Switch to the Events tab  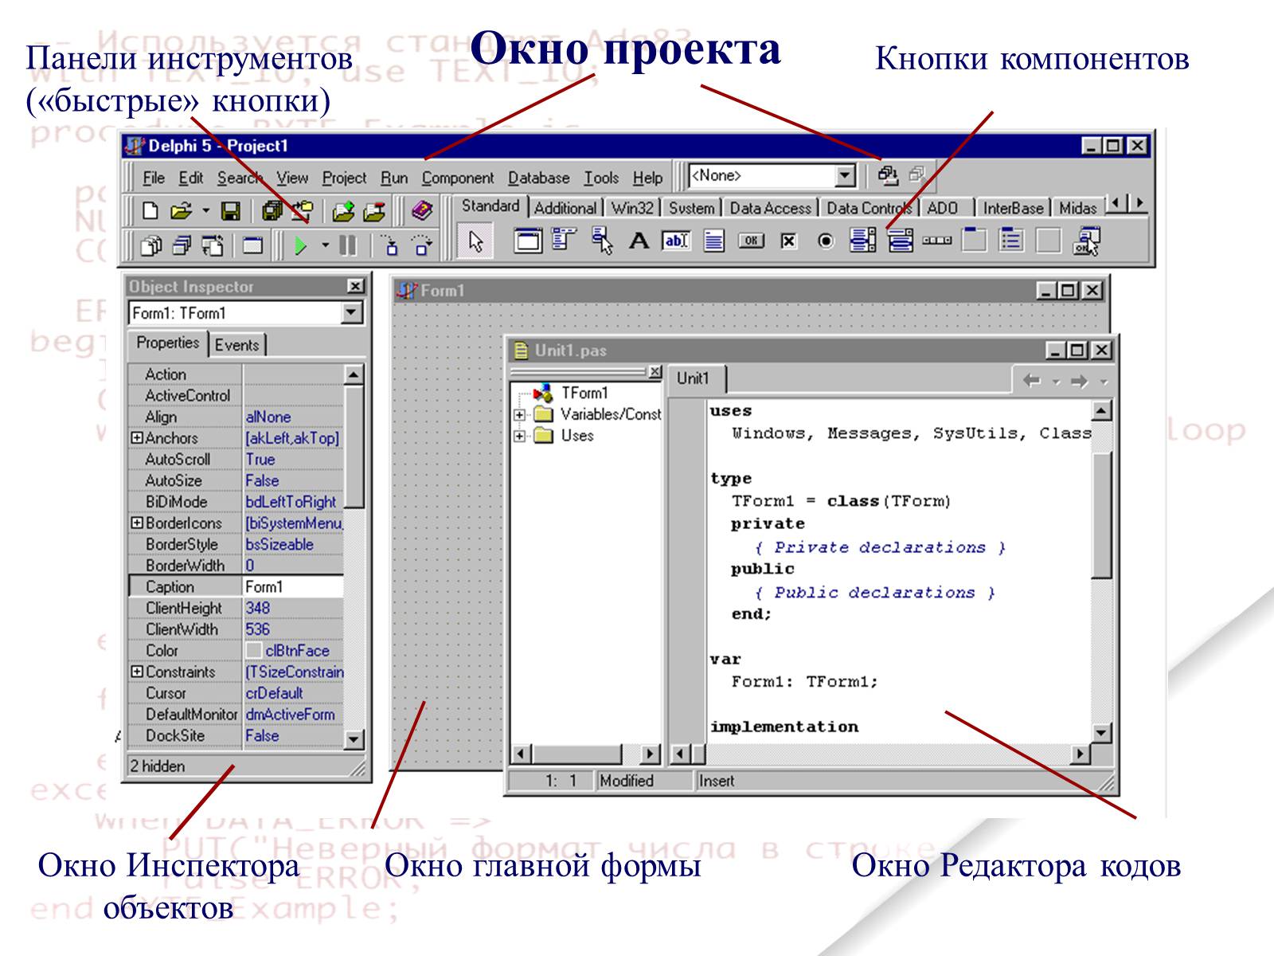[236, 345]
